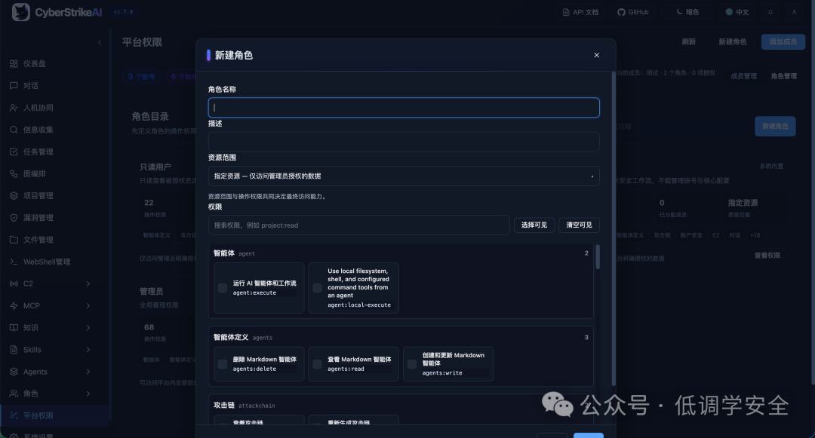
Task: Switch to the 角色管理 tab
Action: pyautogui.click(x=784, y=76)
